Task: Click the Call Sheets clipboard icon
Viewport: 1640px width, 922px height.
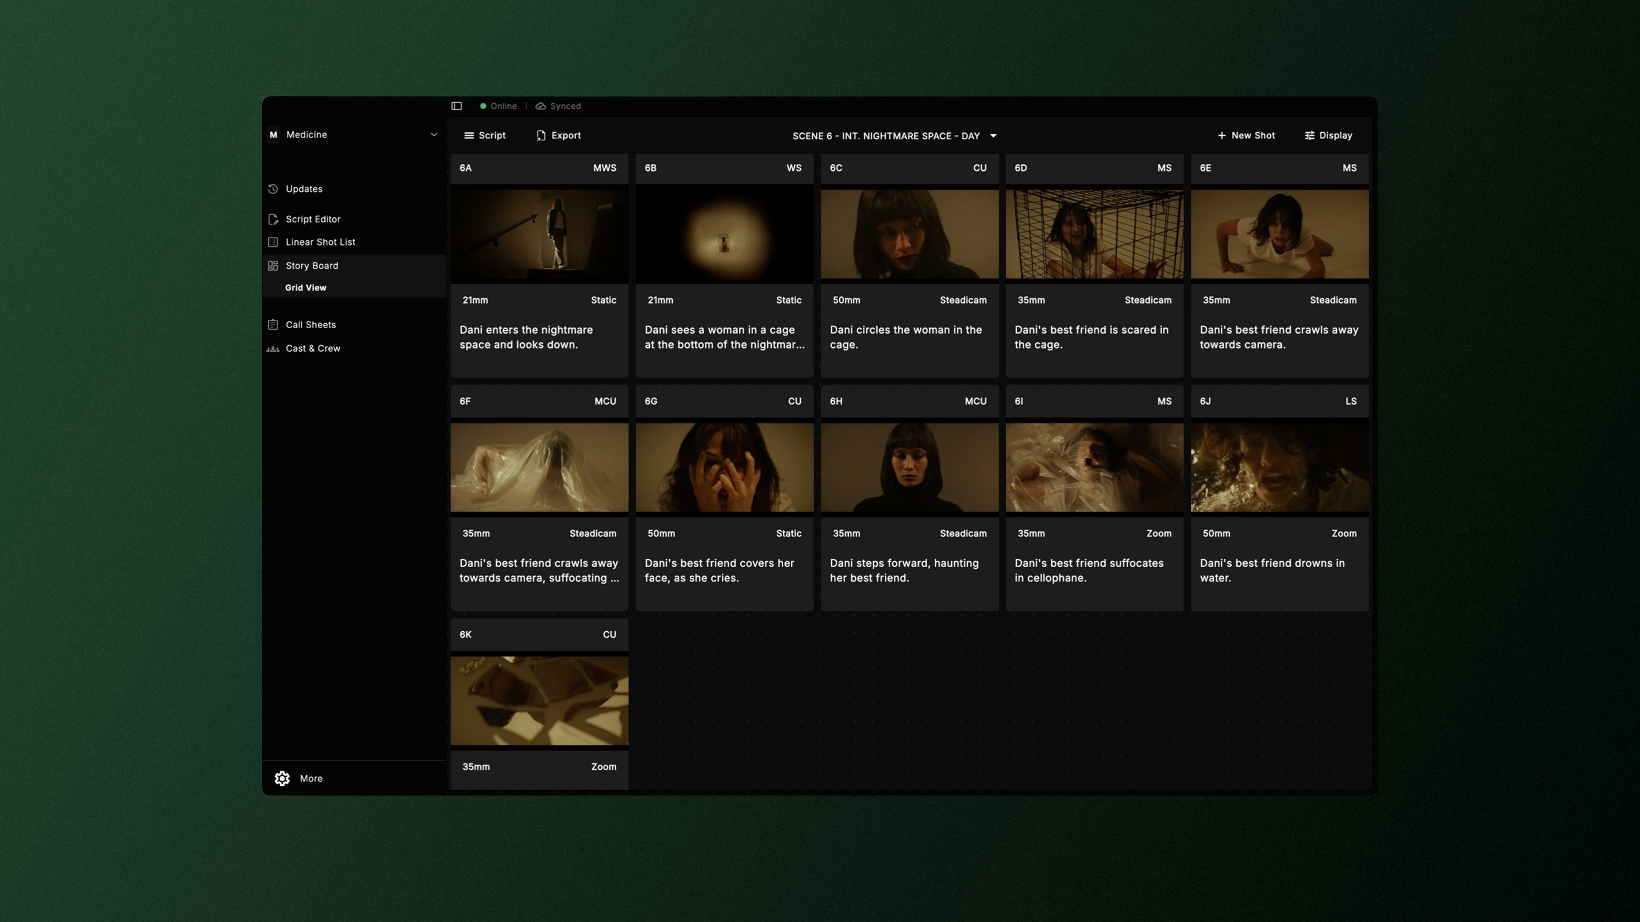Action: (273, 324)
